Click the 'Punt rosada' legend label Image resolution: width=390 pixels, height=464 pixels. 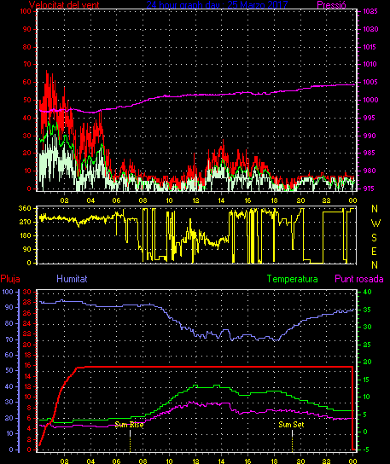point(359,279)
